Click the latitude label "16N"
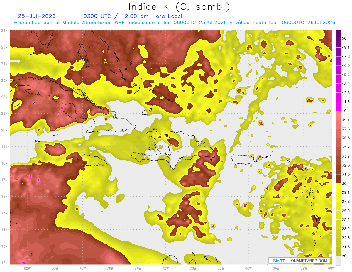This screenshot has height=272, width=352. click(5, 196)
